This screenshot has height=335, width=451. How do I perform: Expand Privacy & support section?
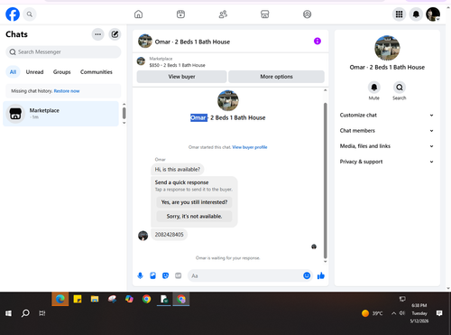pos(387,162)
